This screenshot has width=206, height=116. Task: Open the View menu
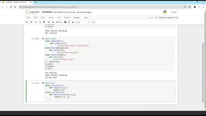tap(43, 18)
